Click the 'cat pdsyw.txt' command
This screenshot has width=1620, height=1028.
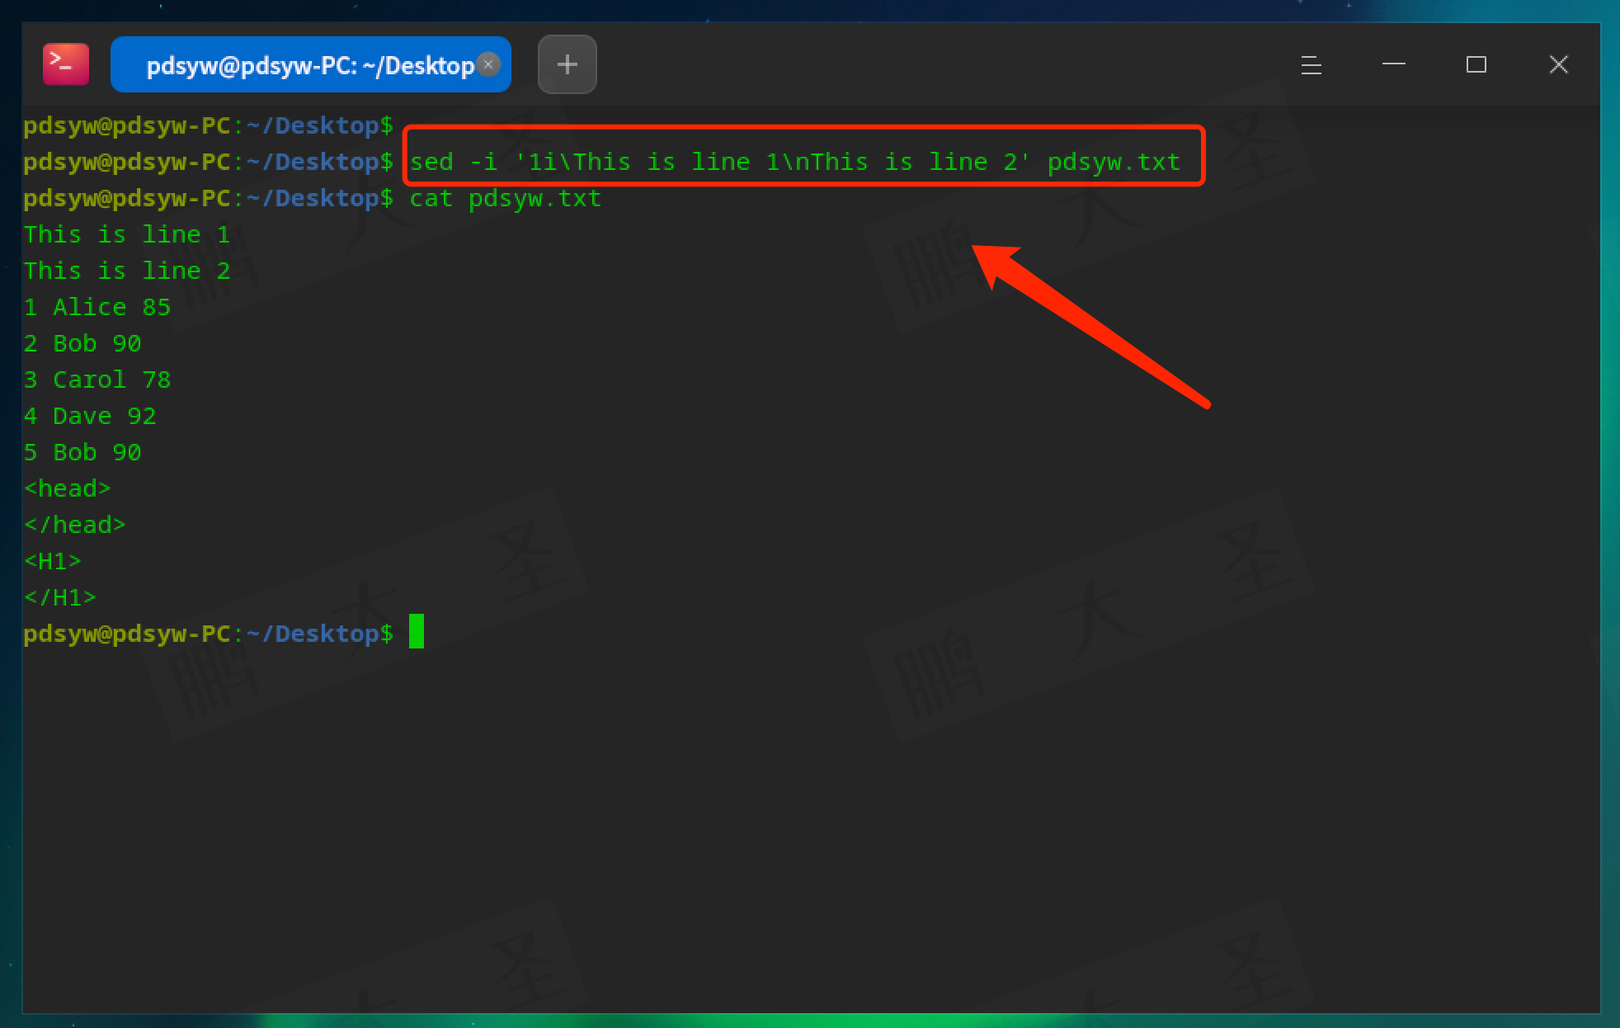(x=505, y=199)
